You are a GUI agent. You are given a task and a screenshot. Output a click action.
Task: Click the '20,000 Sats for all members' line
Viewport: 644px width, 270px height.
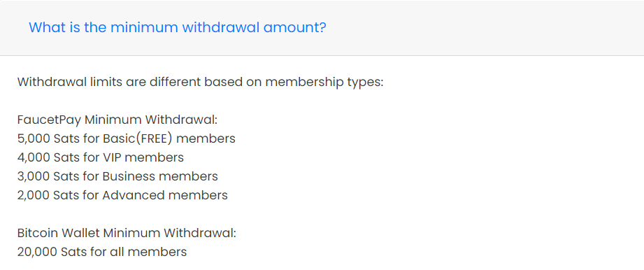tap(102, 252)
